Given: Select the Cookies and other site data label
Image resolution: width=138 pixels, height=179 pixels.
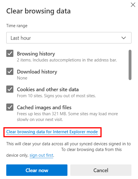Looking at the screenshot, I should coord(48,89).
